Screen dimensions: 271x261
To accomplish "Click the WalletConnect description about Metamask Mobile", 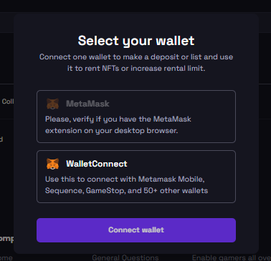I will (126, 184).
